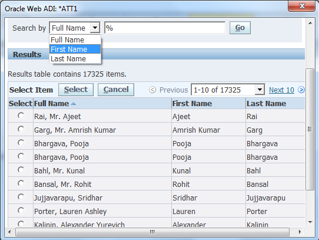This screenshot has width=319, height=240.
Task: Open the 1-10 of 17325 range dropdown
Action: [260, 89]
